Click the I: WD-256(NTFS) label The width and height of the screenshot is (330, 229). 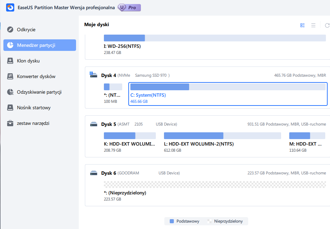click(x=122, y=46)
